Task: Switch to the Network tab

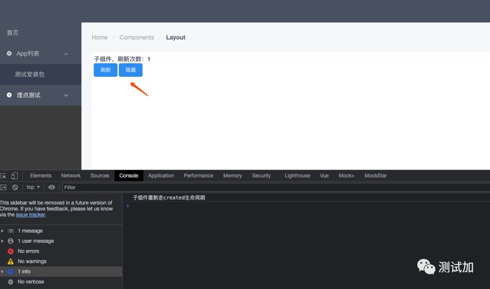Action: coord(71,176)
